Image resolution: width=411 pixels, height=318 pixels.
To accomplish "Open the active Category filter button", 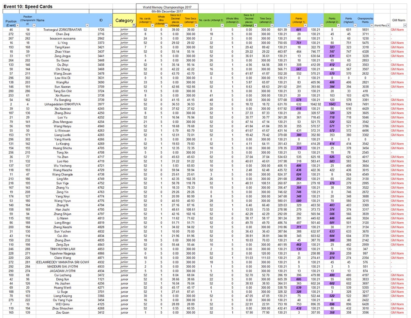I will (134, 25).
